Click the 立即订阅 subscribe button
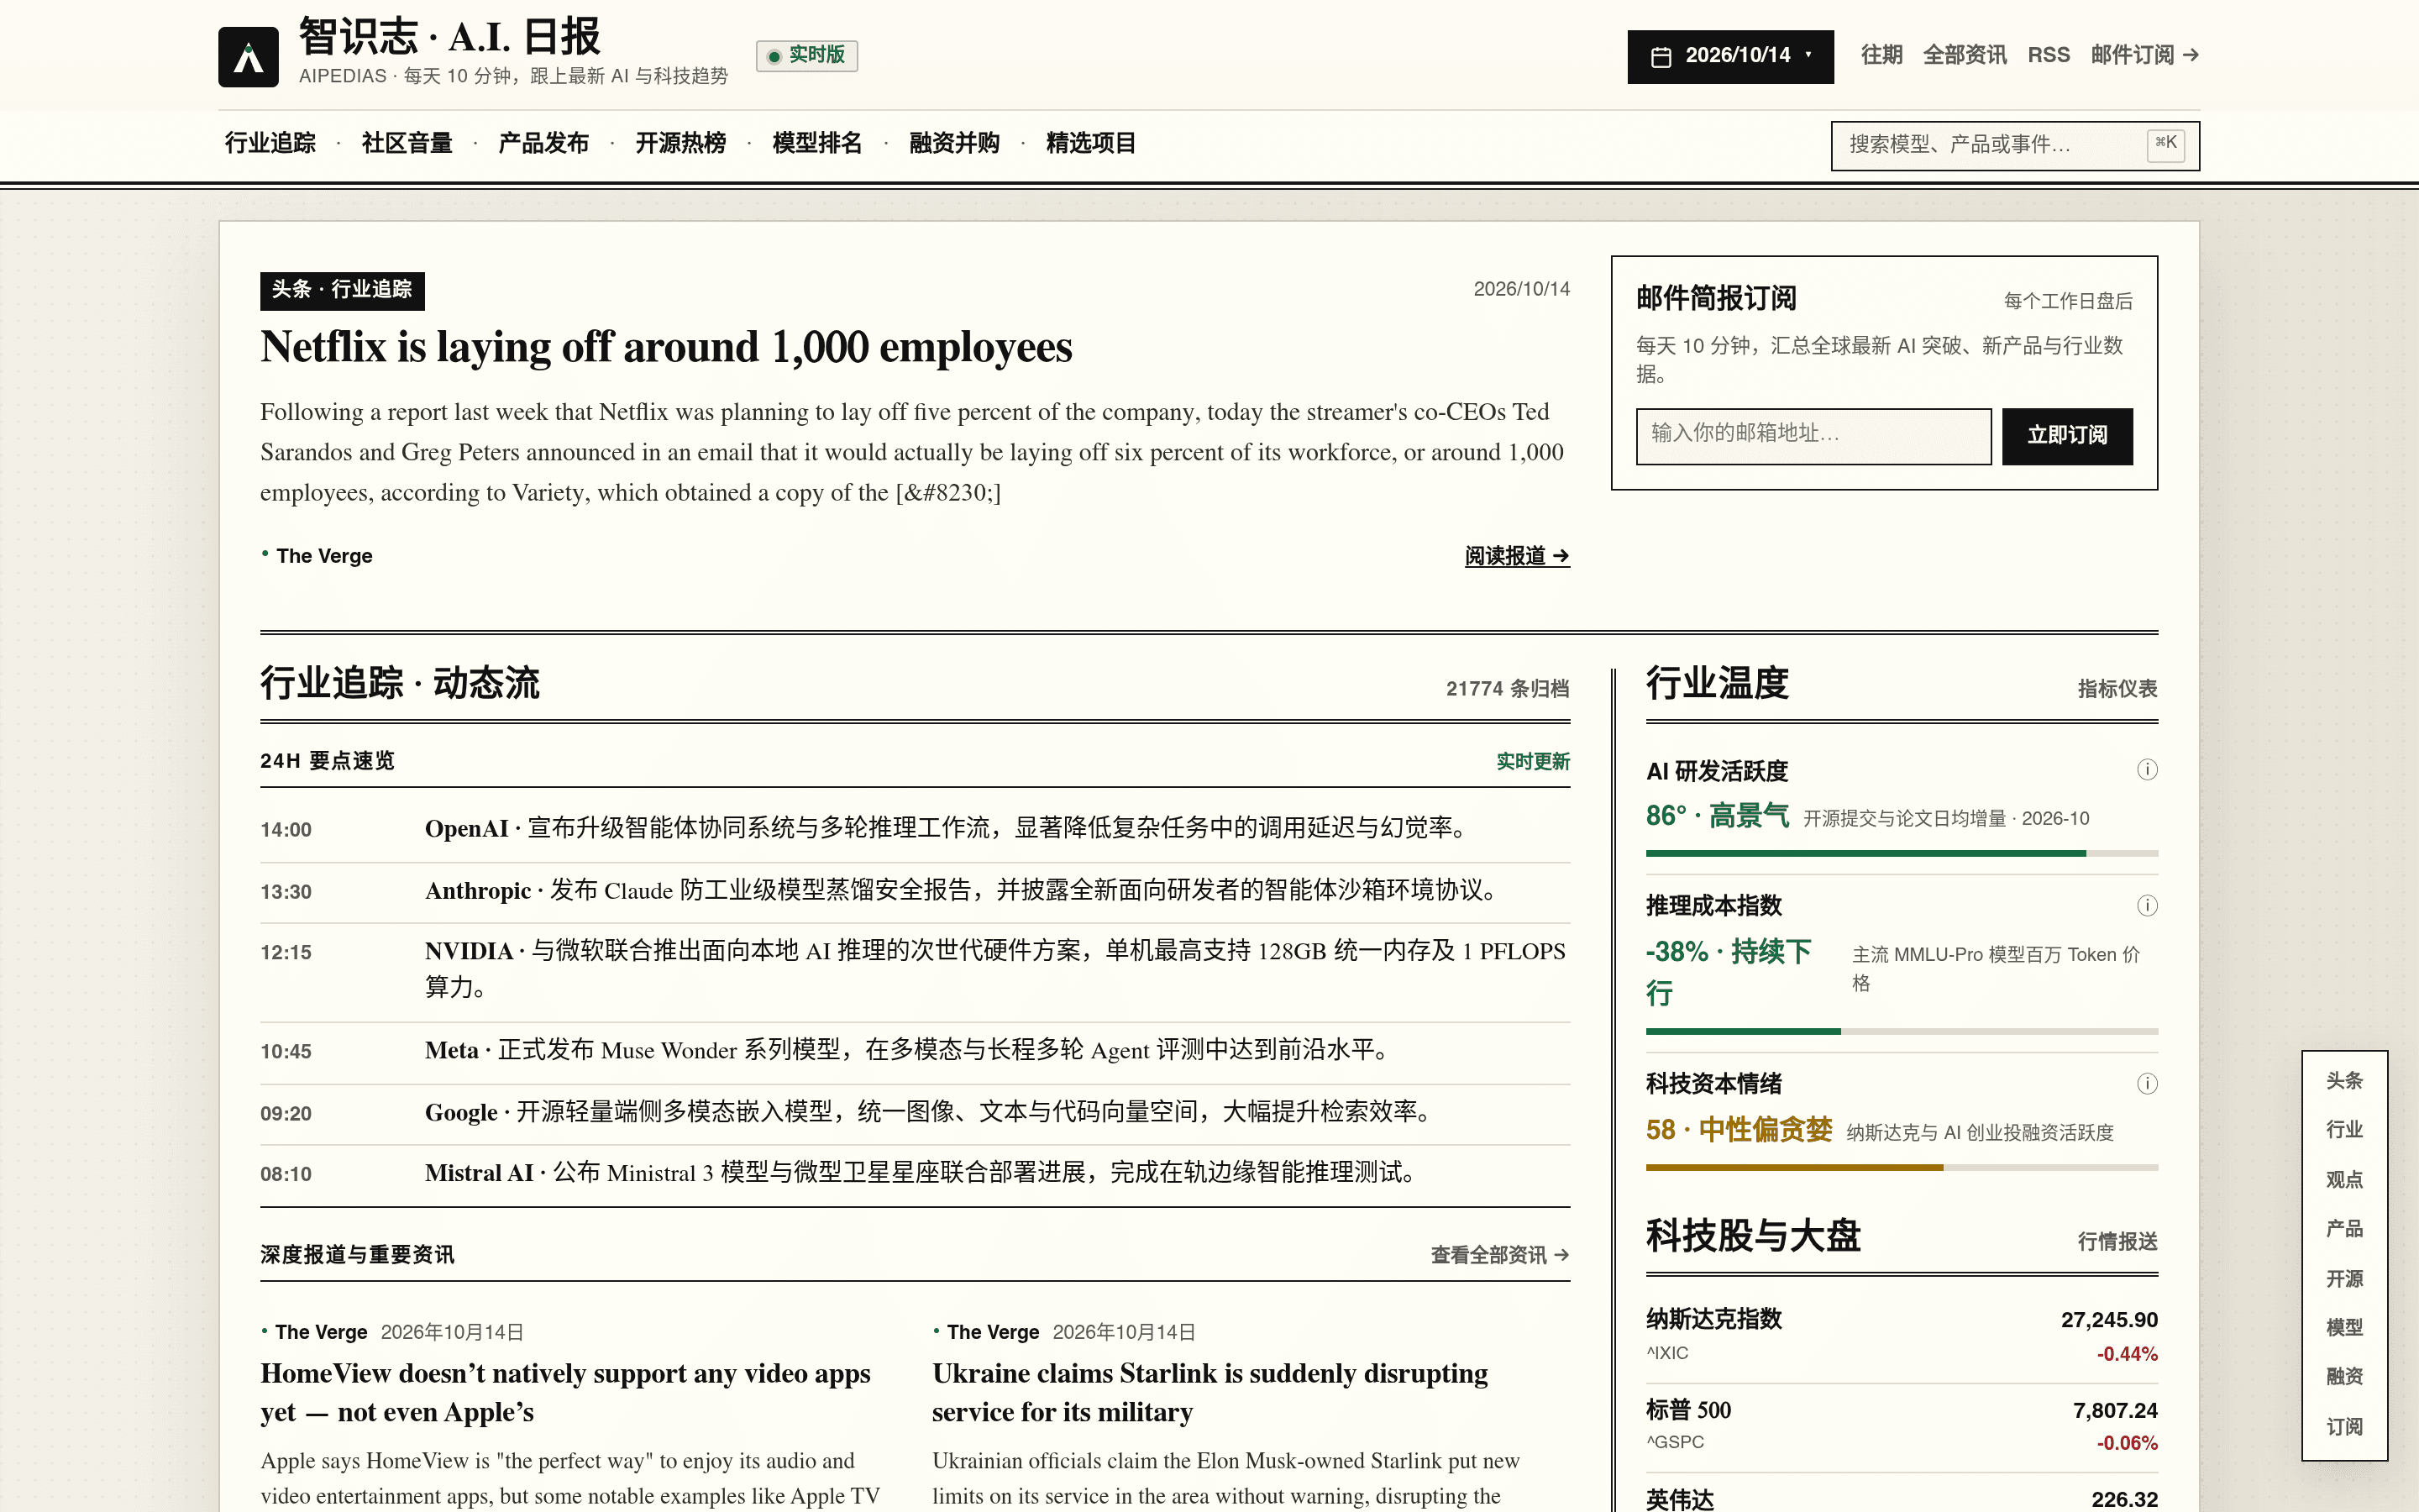 (2066, 436)
